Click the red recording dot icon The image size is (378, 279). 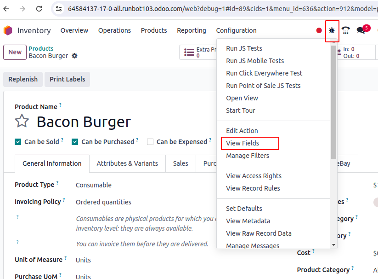(319, 30)
